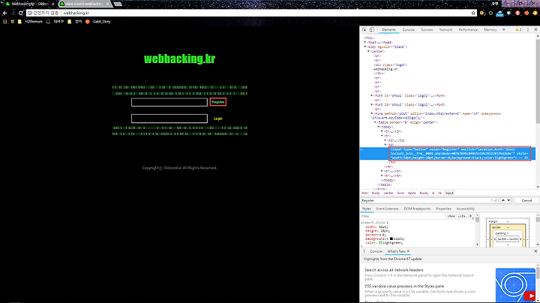Click the center breadcrumb
The image size is (540, 303).
[388, 193]
